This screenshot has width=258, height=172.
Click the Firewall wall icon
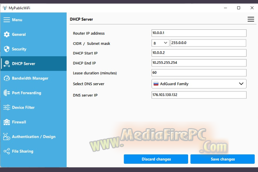(7, 122)
